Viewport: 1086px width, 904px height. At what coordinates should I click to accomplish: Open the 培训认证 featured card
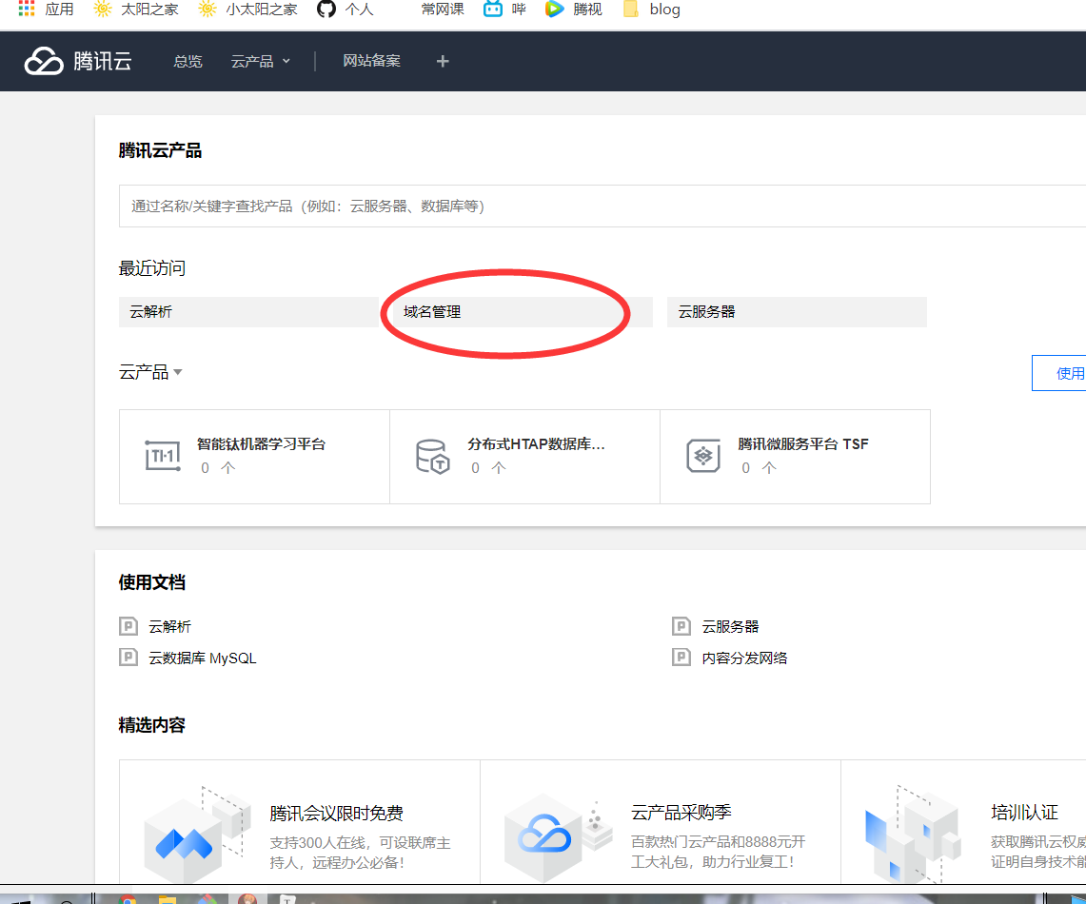(x=963, y=822)
